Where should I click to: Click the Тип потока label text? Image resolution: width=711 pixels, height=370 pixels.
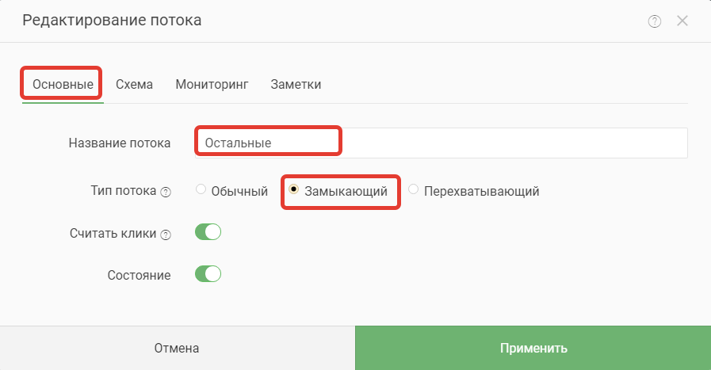pos(124,190)
